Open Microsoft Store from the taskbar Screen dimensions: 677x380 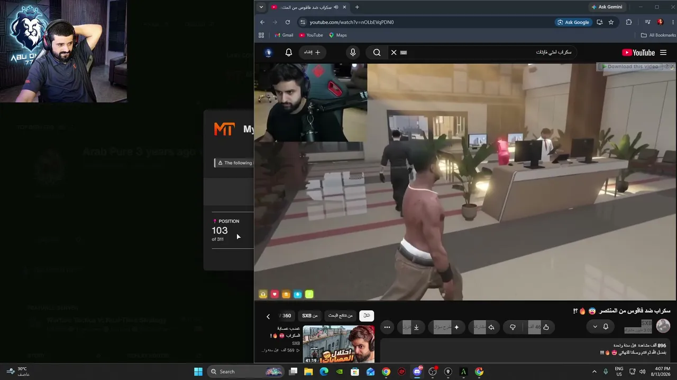[355, 372]
